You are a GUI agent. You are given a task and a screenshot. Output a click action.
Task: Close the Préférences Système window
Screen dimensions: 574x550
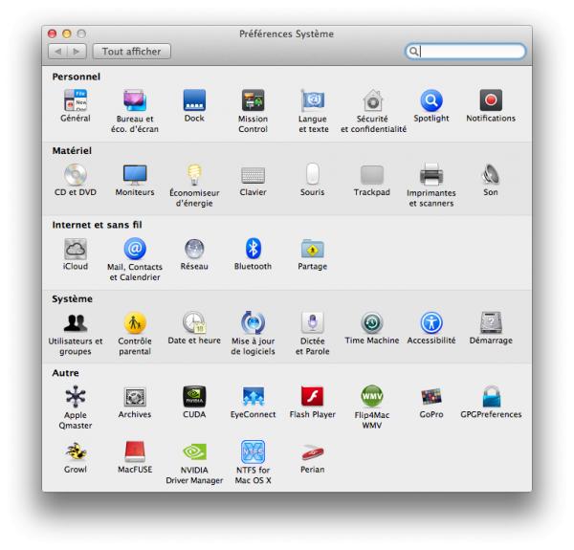coord(52,34)
